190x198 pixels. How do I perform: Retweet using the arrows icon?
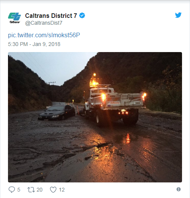[31, 190]
